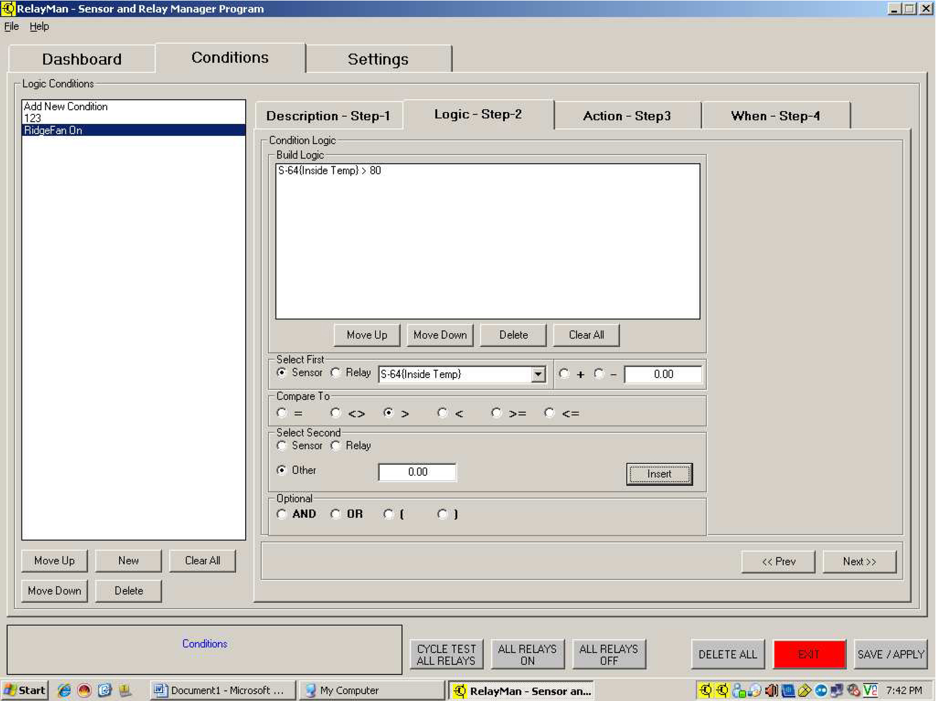Click Word document icon in taskbar
The height and width of the screenshot is (701, 937).
click(160, 690)
